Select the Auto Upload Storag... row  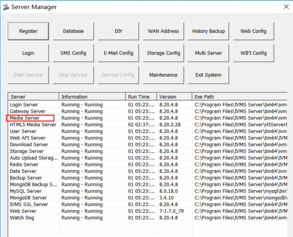(x=148, y=158)
